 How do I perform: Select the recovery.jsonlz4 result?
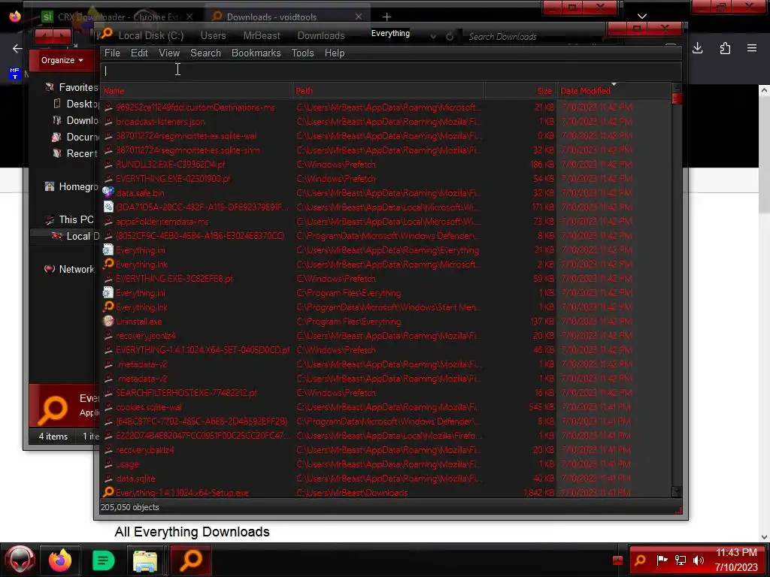(x=386, y=336)
